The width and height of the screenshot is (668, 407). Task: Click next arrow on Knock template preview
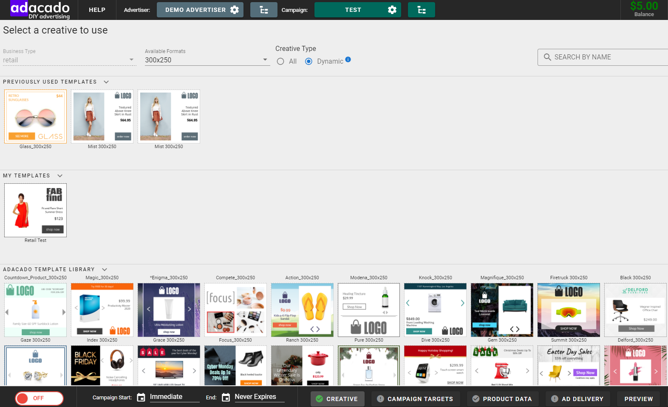click(x=462, y=303)
